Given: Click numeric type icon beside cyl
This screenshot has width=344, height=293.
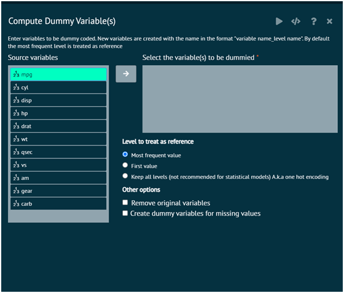Looking at the screenshot, I should tap(16, 87).
